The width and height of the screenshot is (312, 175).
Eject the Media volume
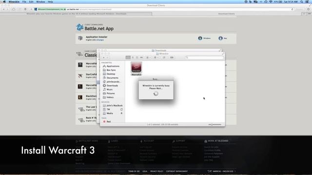point(121,113)
